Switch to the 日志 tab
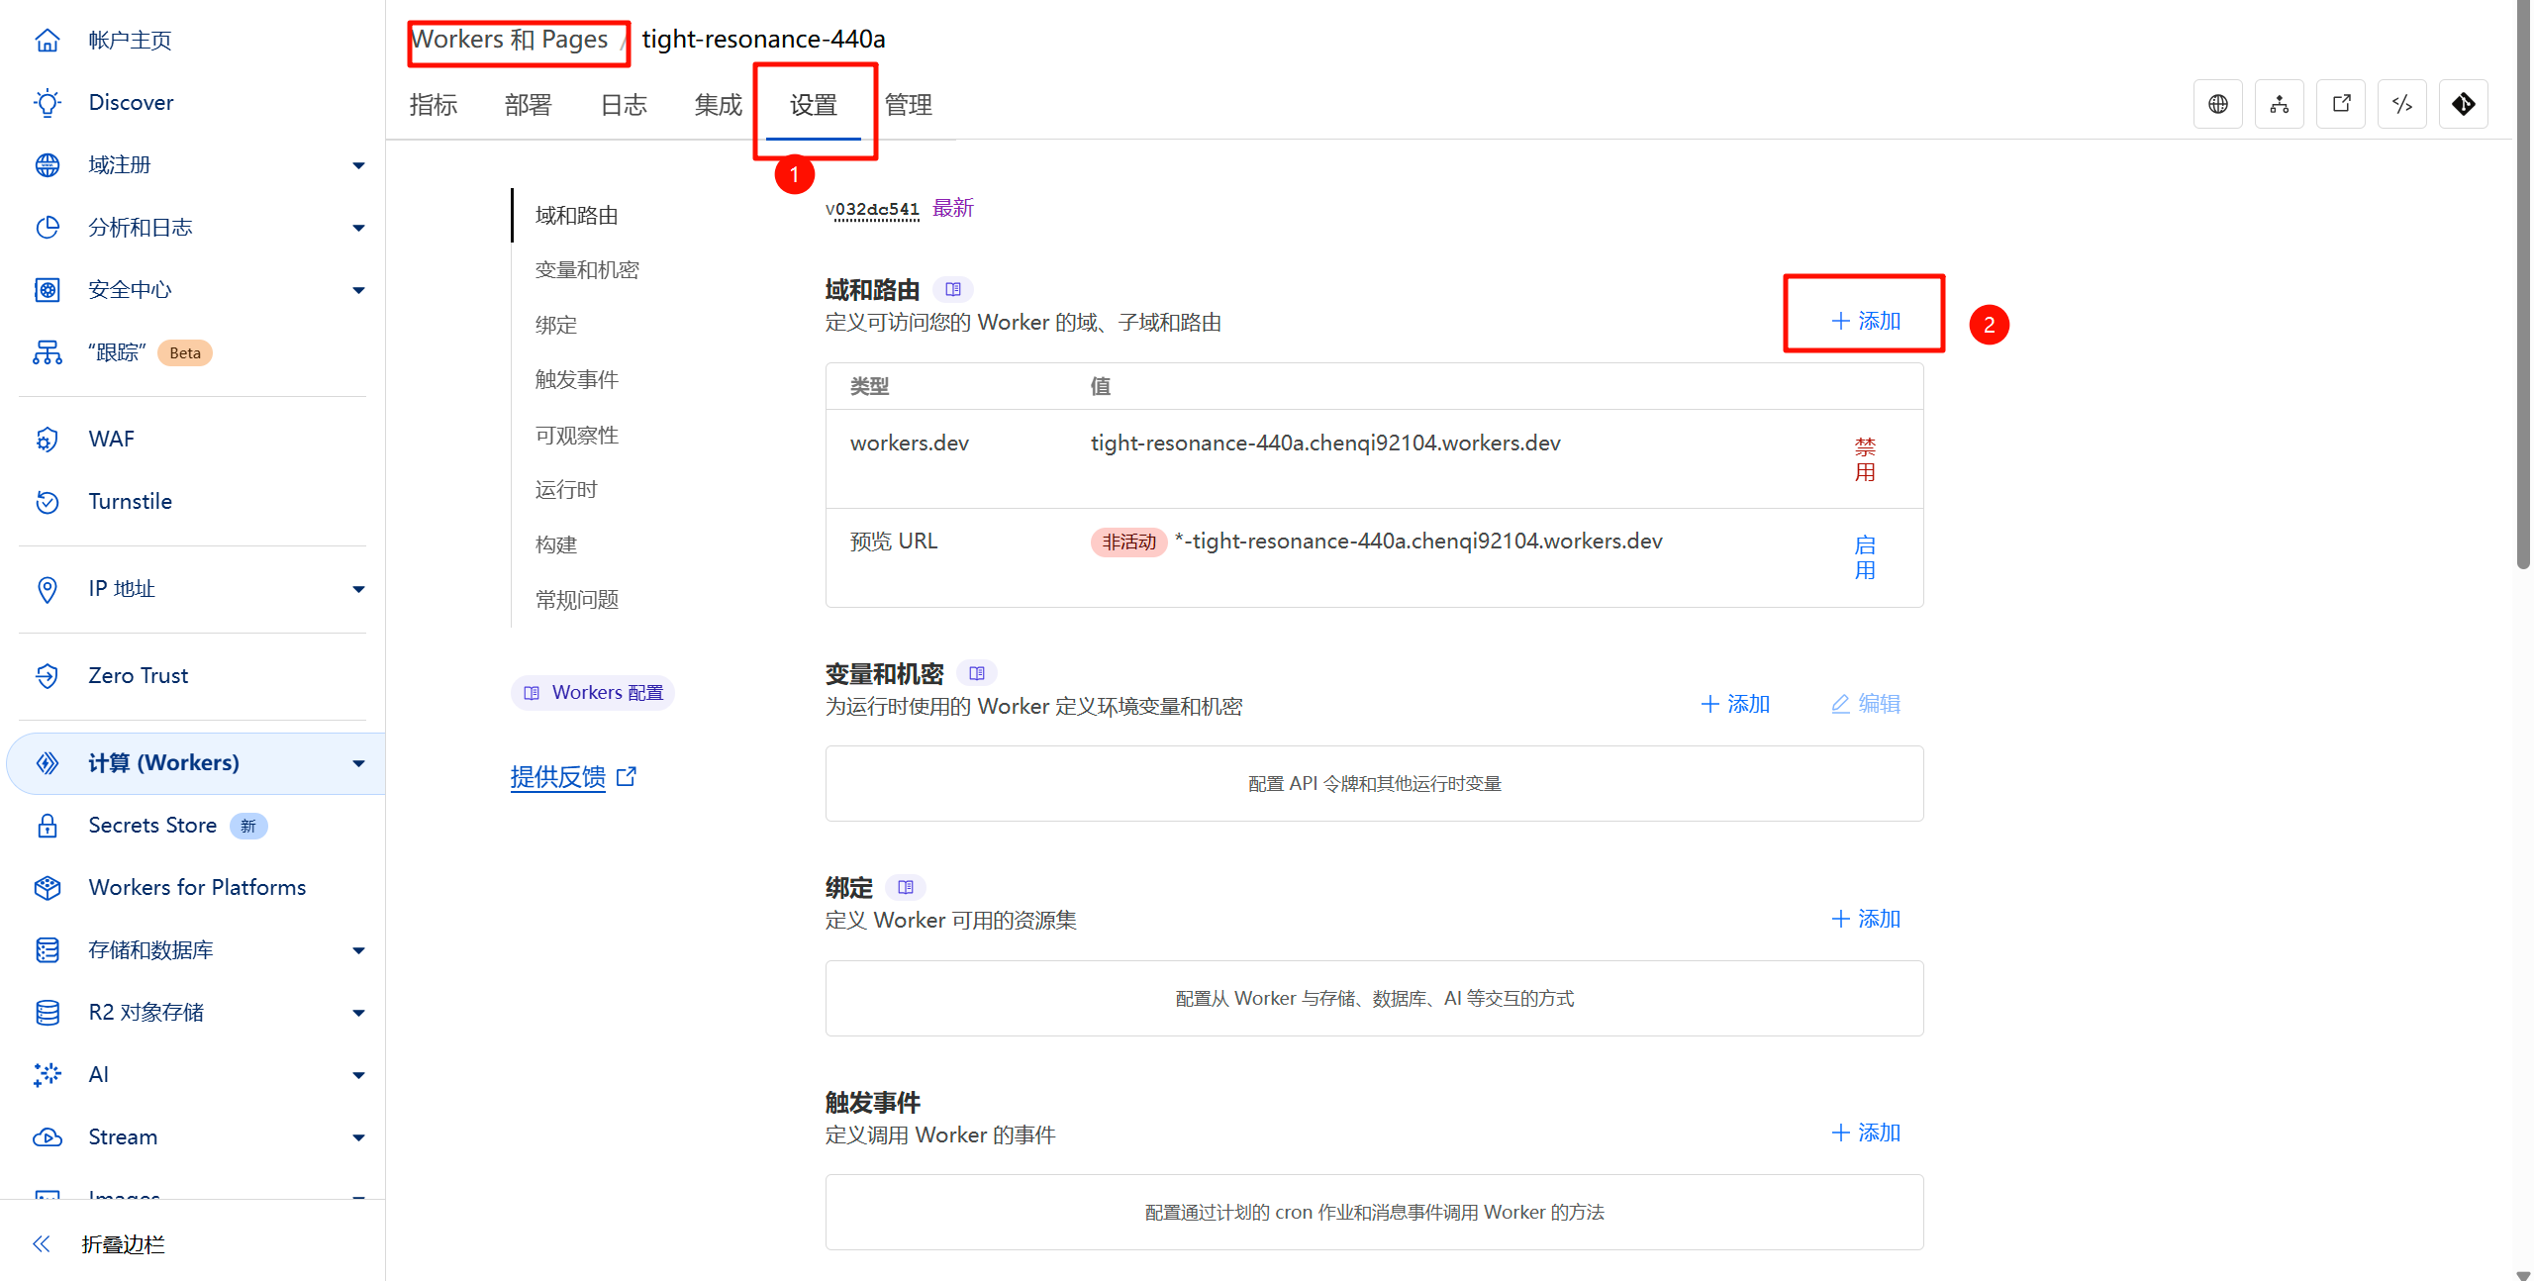The image size is (2534, 1281). tap(624, 105)
